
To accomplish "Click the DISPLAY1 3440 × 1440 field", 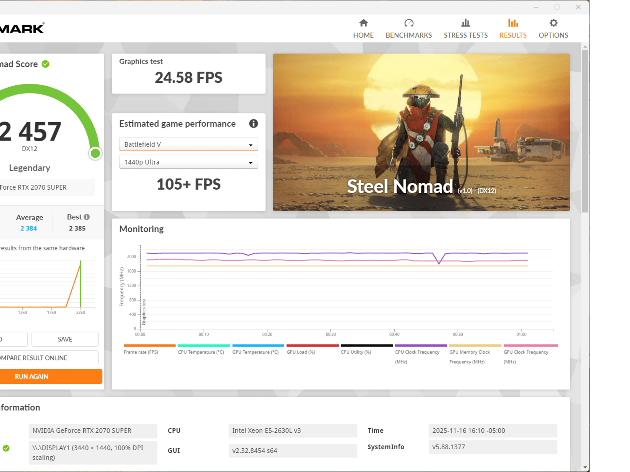I will [93, 453].
